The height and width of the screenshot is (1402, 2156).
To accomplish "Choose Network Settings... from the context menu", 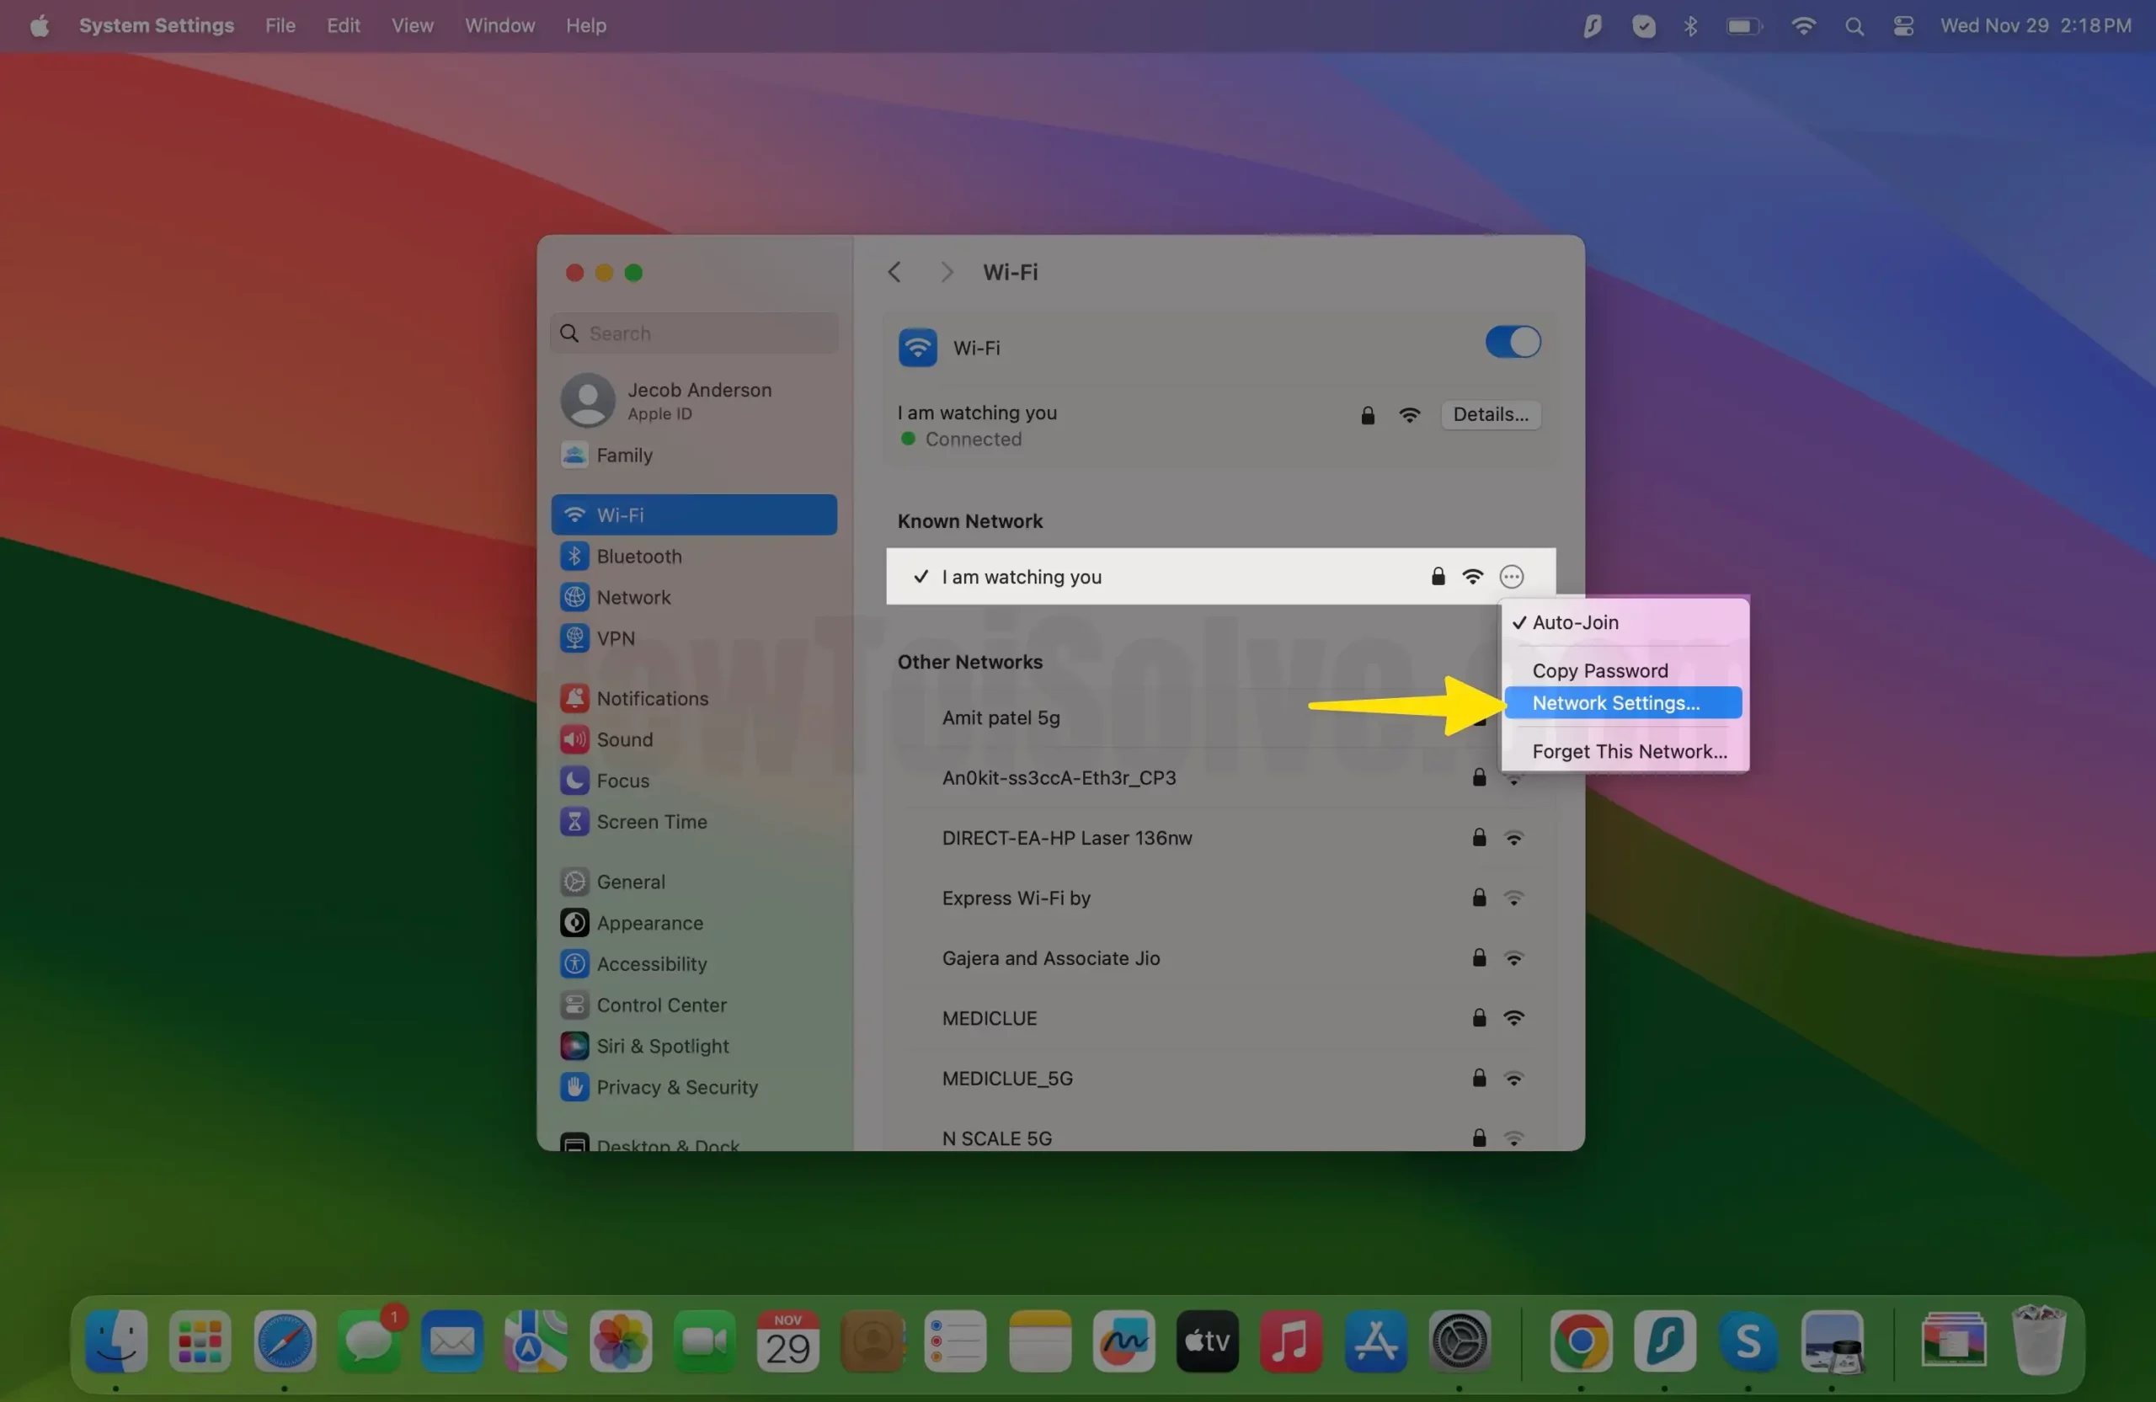I will click(1615, 703).
